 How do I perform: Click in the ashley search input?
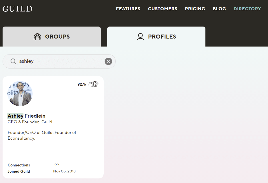click(60, 61)
